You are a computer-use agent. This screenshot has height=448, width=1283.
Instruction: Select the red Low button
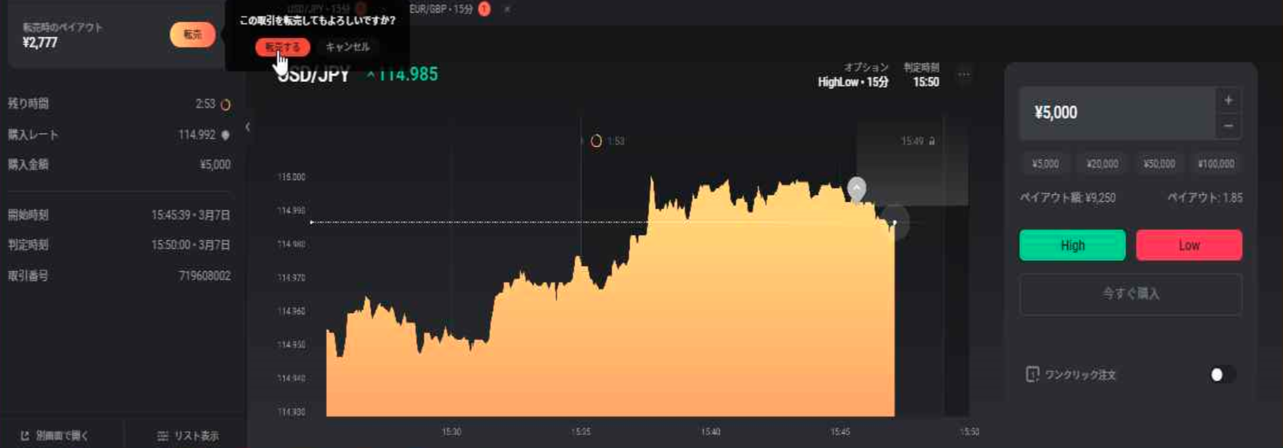pyautogui.click(x=1189, y=245)
